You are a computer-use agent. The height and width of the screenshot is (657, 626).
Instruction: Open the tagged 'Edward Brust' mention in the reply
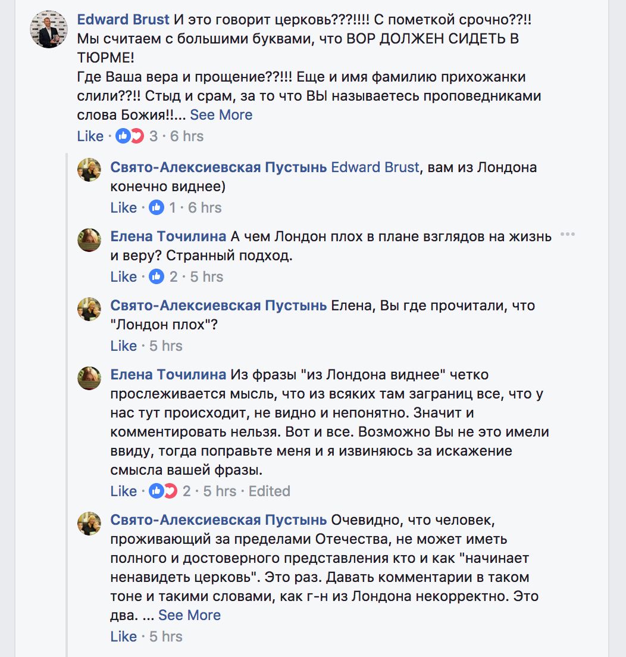[375, 167]
